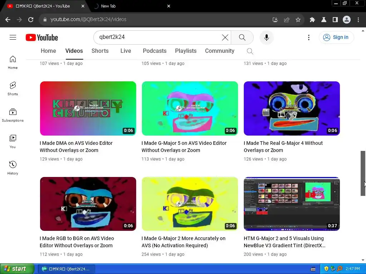Open YouTube settings three-dot menu

point(308,37)
